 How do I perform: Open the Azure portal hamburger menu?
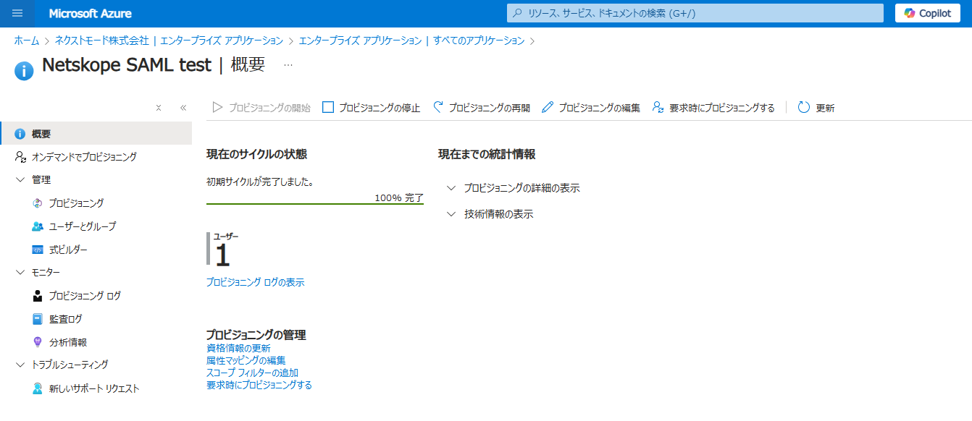(17, 12)
